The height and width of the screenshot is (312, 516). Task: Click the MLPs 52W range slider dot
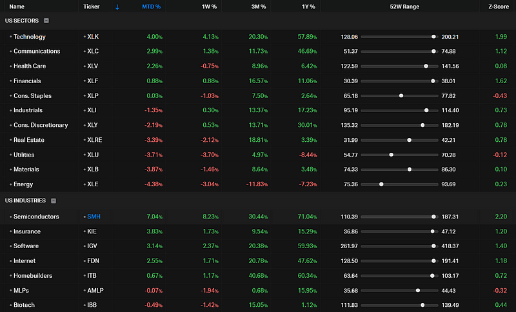point(418,291)
